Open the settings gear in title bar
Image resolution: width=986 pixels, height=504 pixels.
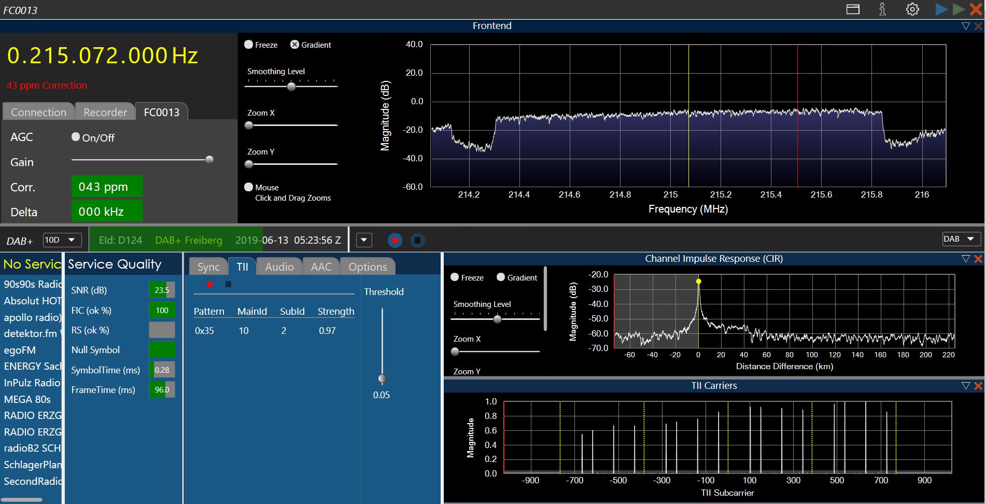click(x=912, y=9)
